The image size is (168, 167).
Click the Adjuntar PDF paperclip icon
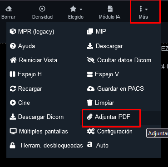[x=89, y=117]
